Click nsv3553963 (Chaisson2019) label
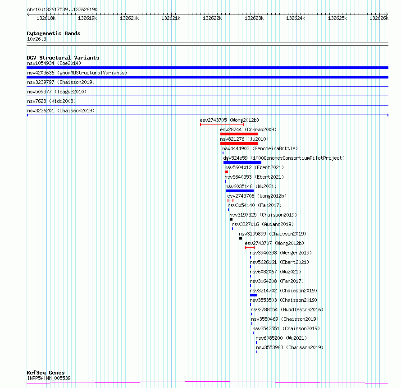The image size is (401, 388). (x=290, y=347)
